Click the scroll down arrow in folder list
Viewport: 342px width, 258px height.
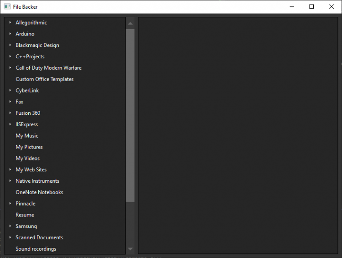click(130, 249)
